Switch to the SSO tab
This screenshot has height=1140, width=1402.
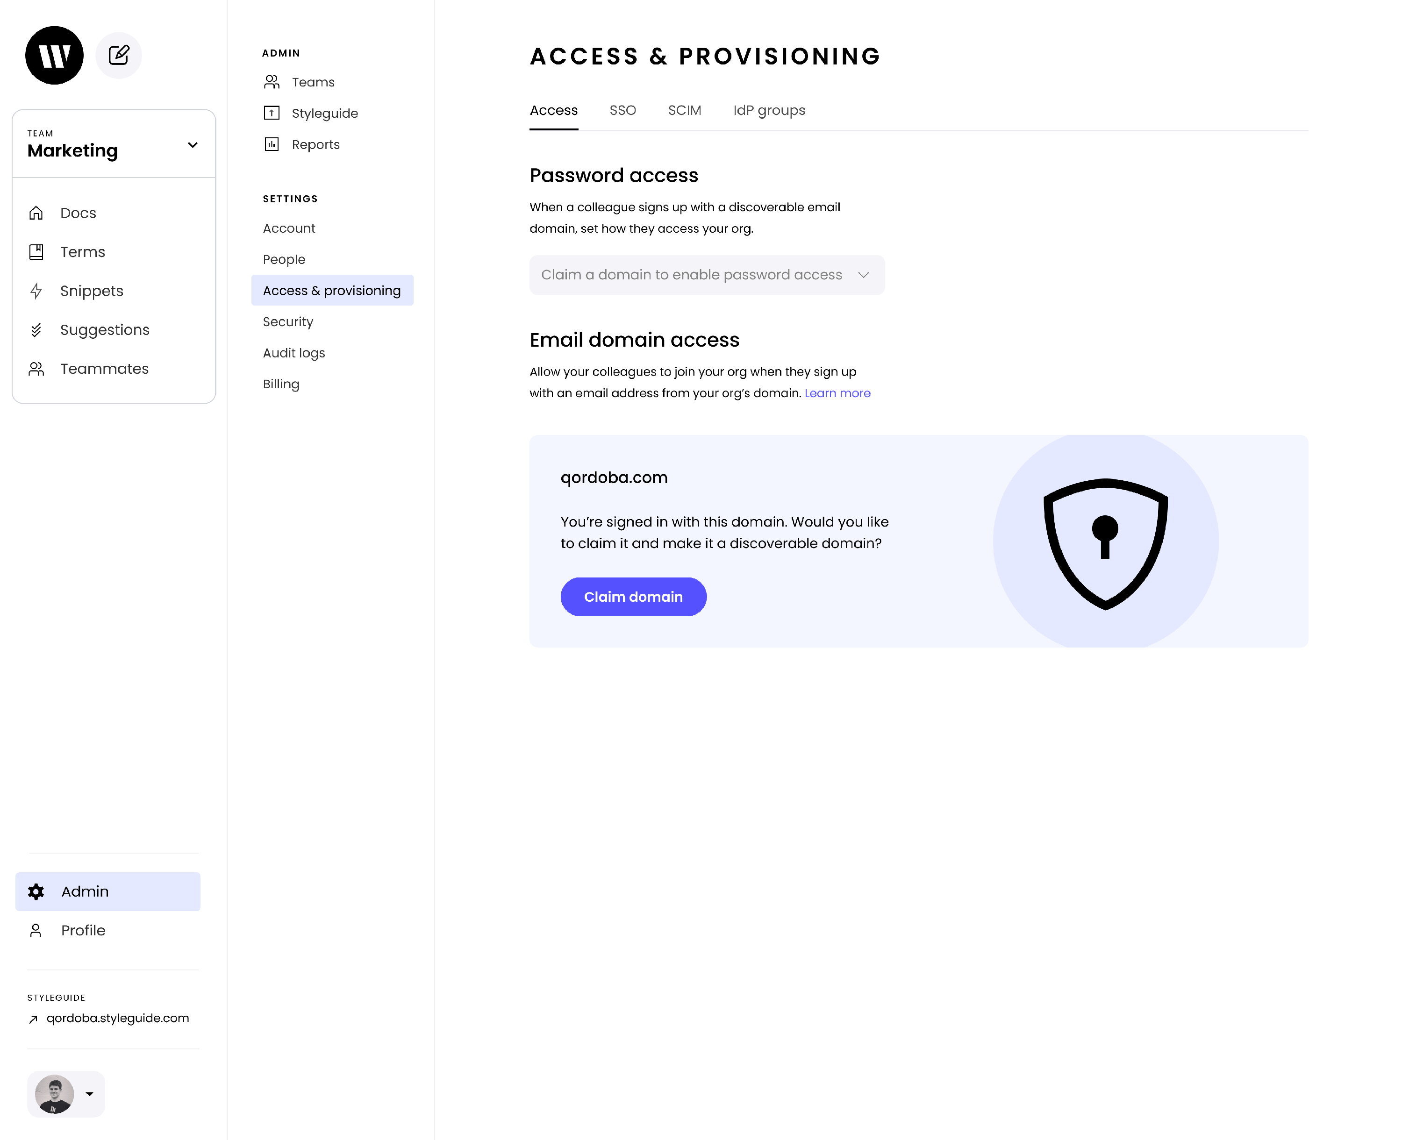[622, 110]
